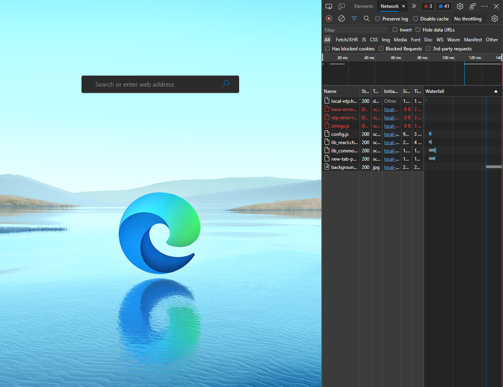
Task: Select the ntp-error-r... request name
Action: click(344, 118)
